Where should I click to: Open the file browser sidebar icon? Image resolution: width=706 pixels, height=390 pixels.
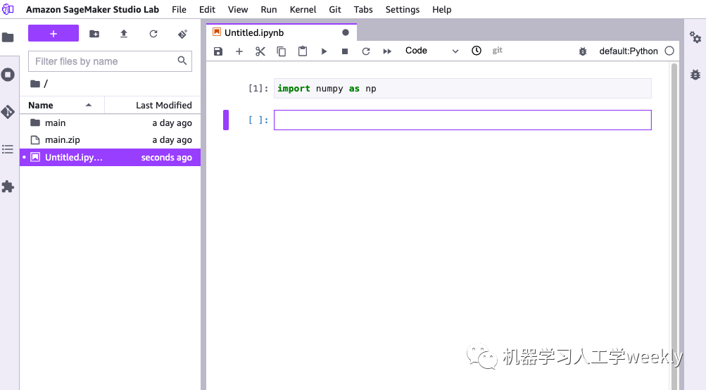(x=8, y=37)
